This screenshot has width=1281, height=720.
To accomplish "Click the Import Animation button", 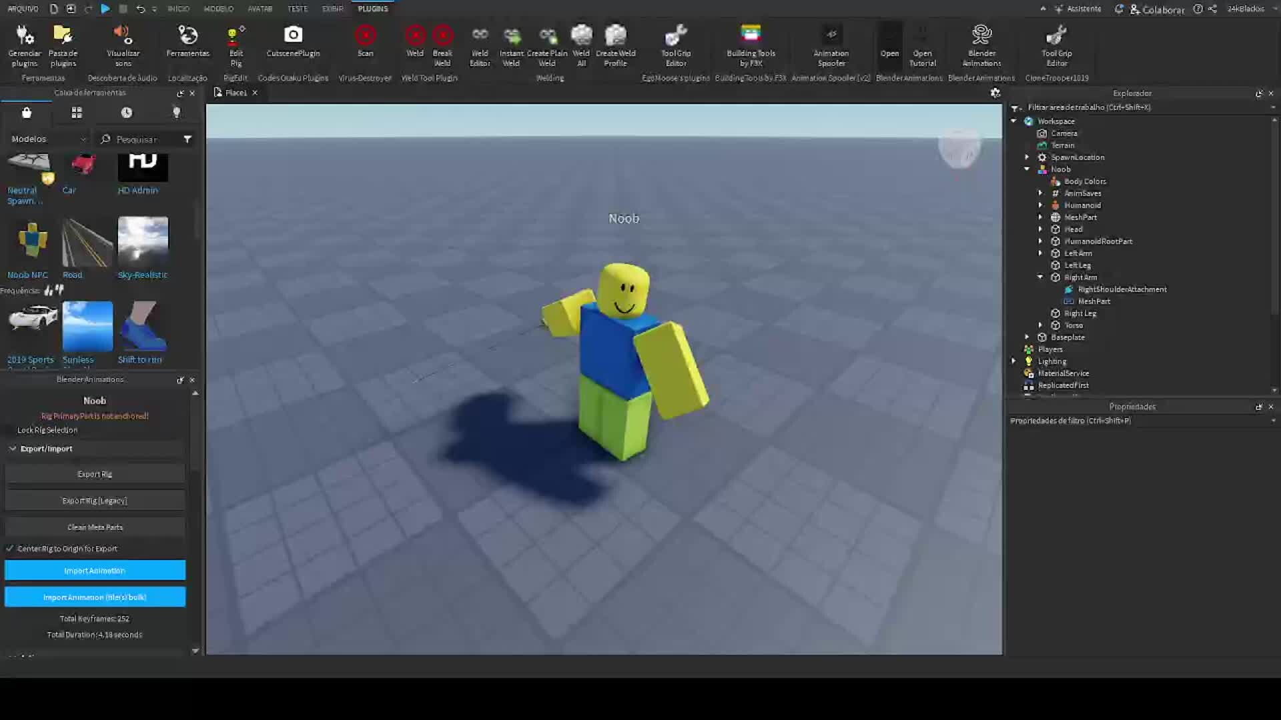I will point(95,571).
